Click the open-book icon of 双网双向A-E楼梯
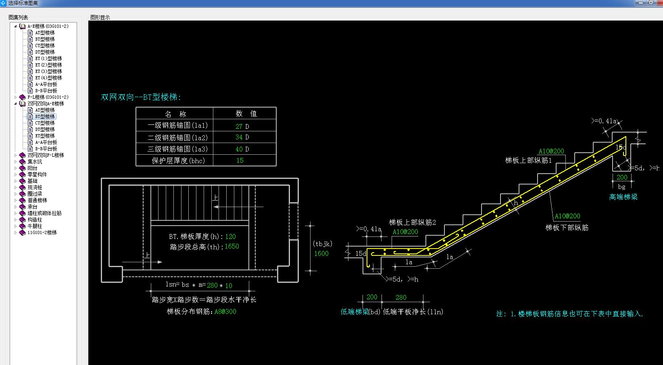The height and width of the screenshot is (365, 663). click(23, 104)
